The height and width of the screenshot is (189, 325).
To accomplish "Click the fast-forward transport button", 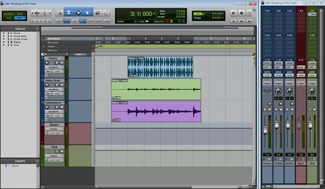I will click(x=249, y=21).
